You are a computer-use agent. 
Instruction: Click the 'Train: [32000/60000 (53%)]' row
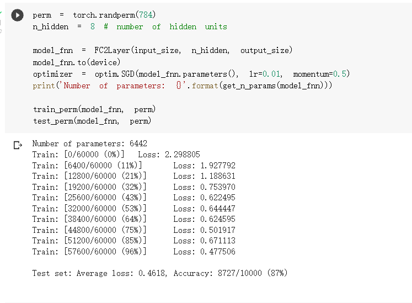coord(133,209)
